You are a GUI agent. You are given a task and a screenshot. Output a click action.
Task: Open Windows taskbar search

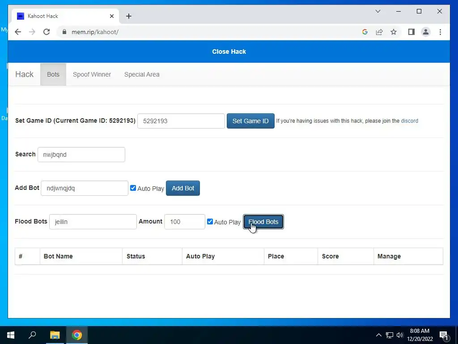click(x=32, y=335)
